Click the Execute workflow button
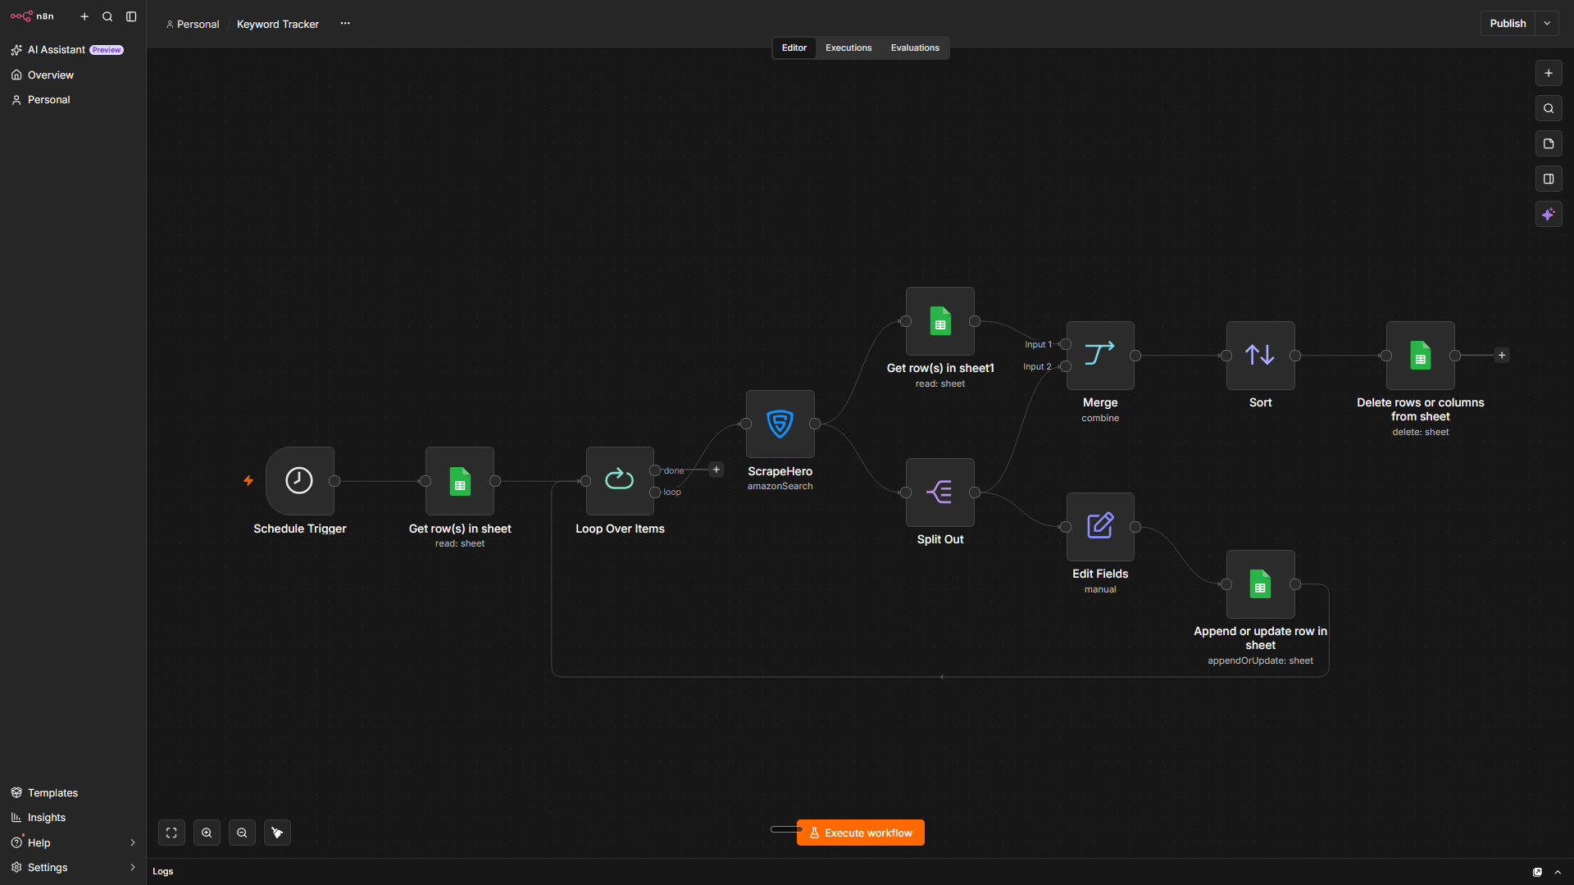1574x885 pixels. 860,833
